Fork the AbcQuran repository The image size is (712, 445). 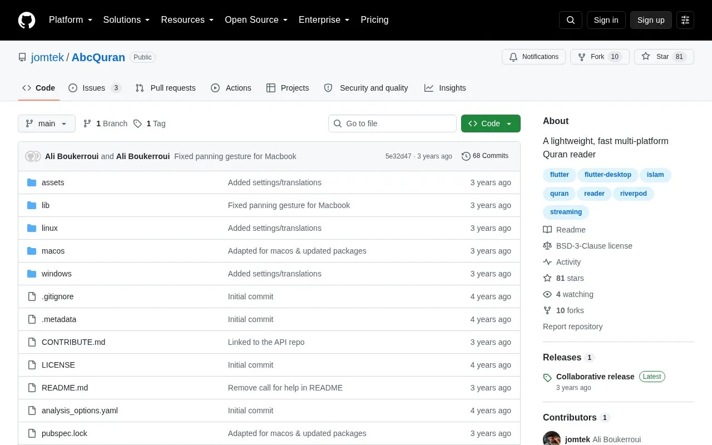tap(600, 57)
